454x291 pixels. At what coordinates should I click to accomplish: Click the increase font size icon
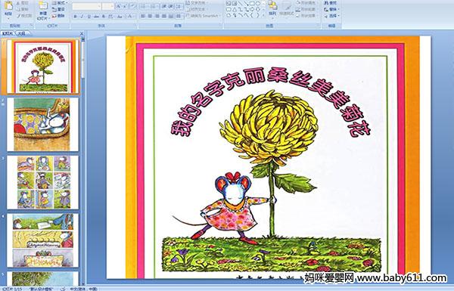click(119, 6)
